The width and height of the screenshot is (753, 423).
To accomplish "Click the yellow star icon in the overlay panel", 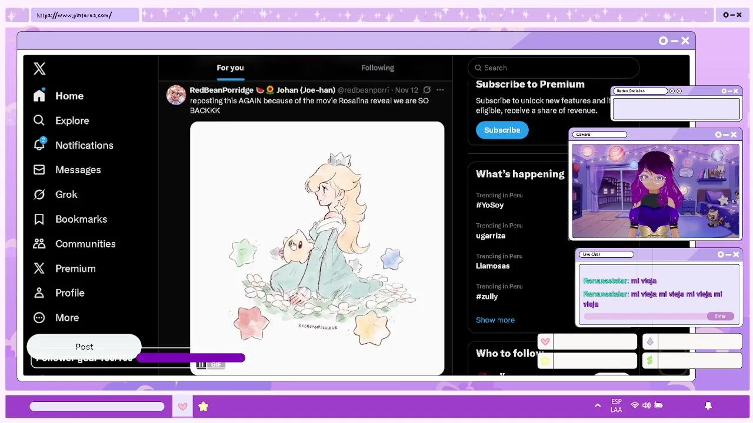I will click(x=545, y=361).
